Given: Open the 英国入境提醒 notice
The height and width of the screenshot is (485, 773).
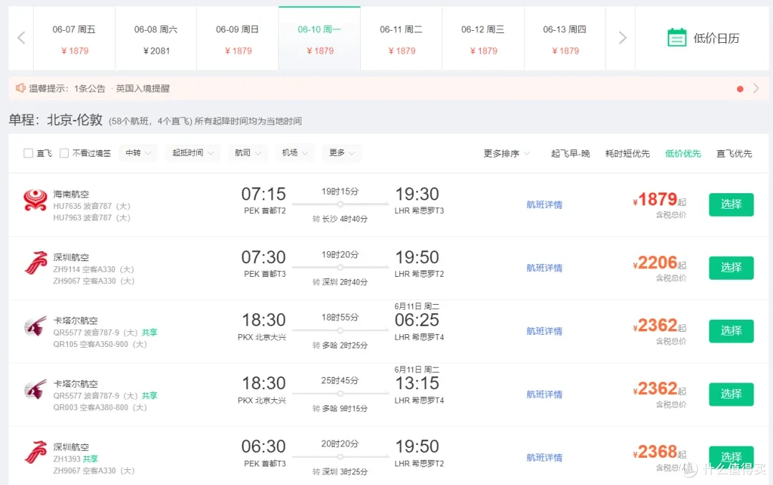Looking at the screenshot, I should [142, 89].
